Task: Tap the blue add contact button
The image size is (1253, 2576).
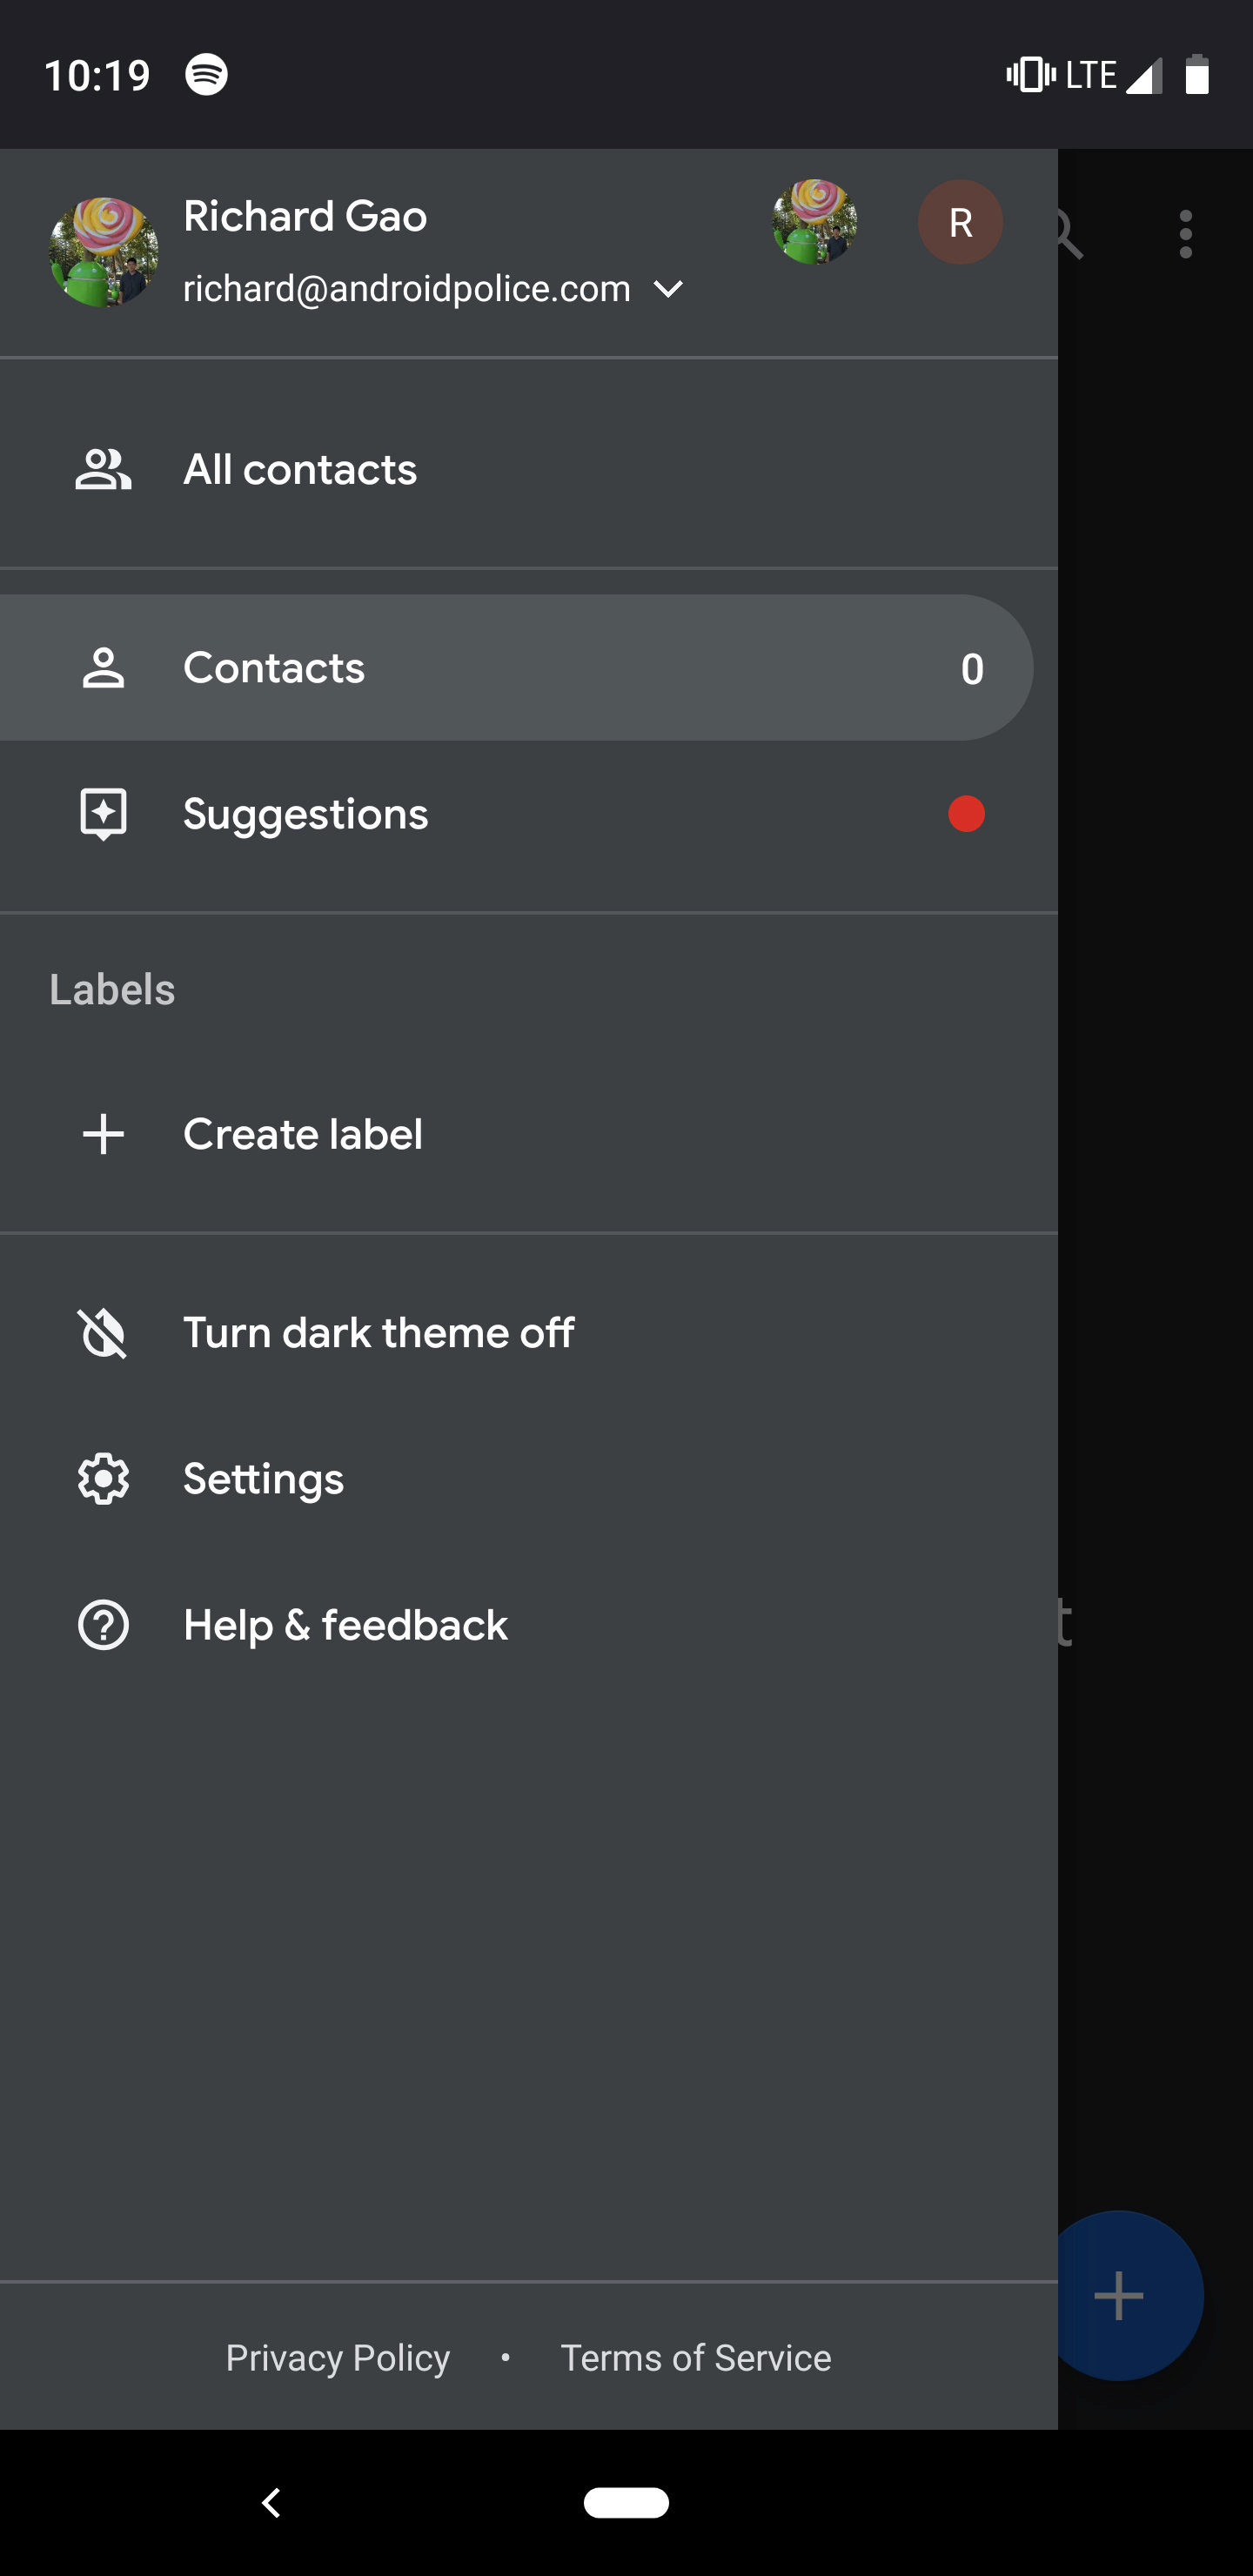Action: pyautogui.click(x=1120, y=2295)
